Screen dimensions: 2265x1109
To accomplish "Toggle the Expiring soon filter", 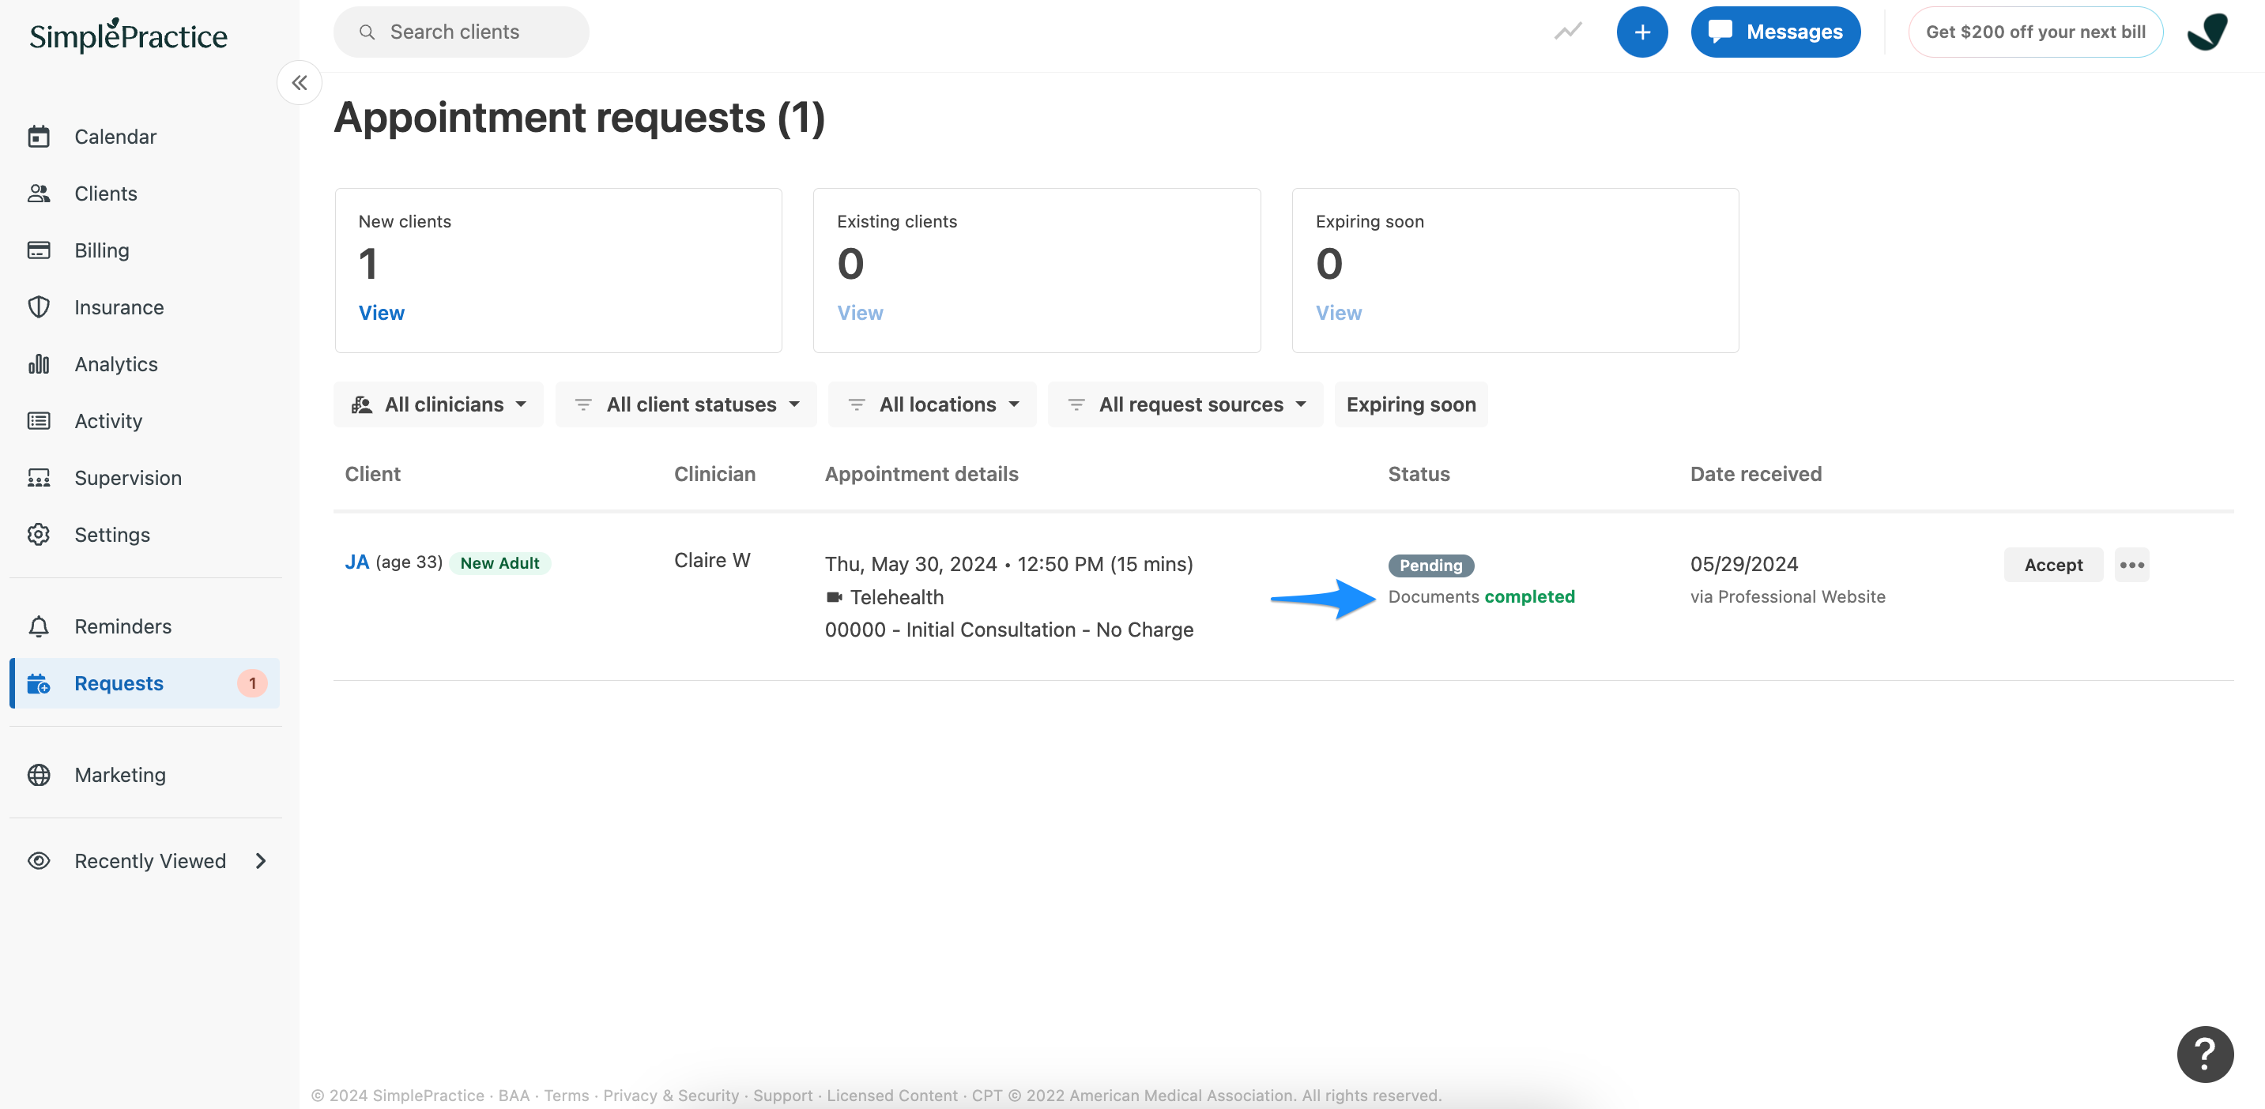I will (x=1411, y=404).
